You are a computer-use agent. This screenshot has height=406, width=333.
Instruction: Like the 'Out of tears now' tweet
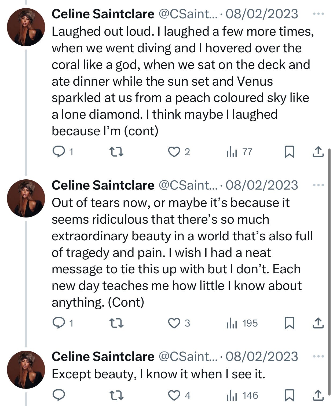pyautogui.click(x=174, y=323)
